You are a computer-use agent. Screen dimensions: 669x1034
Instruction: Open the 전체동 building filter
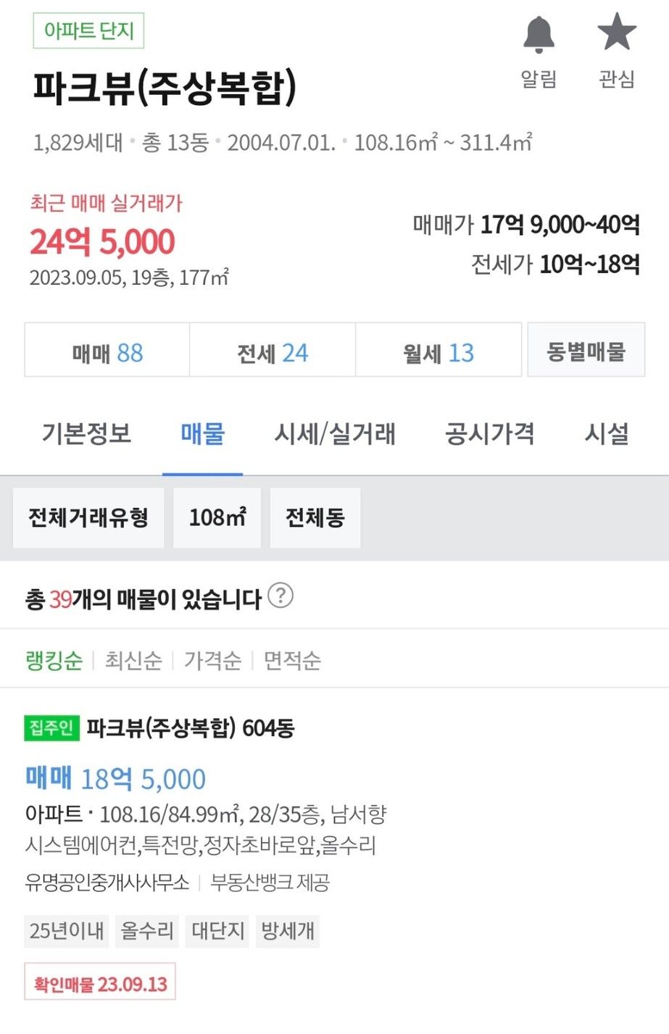coord(315,517)
